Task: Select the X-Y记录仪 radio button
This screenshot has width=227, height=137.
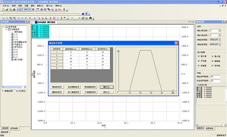Action: (x=14, y=91)
